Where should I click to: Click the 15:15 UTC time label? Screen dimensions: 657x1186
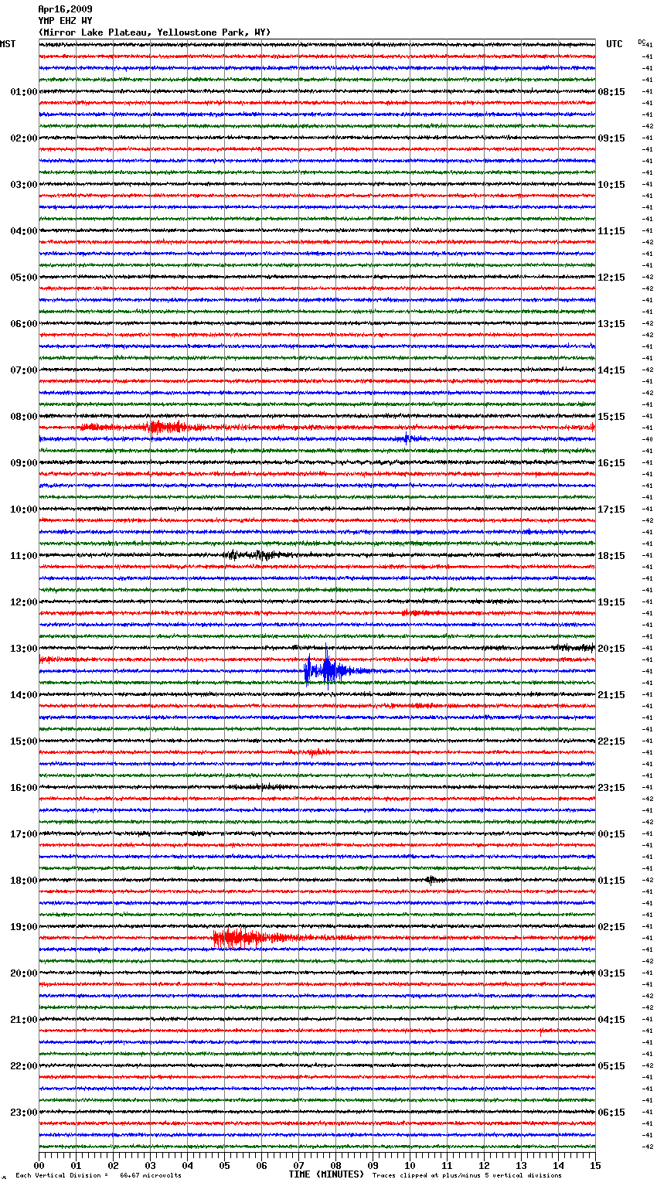[x=611, y=417]
